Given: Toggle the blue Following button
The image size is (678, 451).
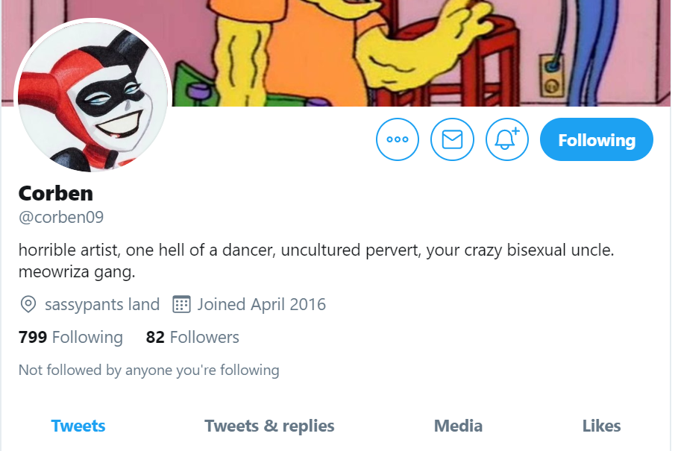Looking at the screenshot, I should coord(596,139).
